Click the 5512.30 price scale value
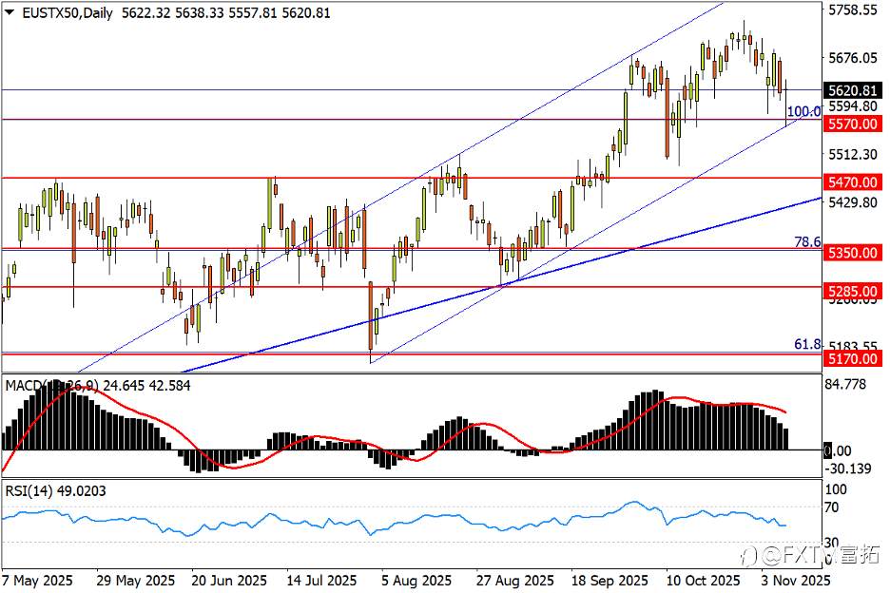This screenshot has width=890, height=593. point(853,154)
